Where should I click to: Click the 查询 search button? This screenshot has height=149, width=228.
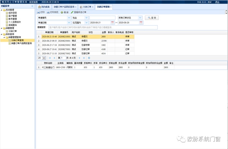(152, 18)
